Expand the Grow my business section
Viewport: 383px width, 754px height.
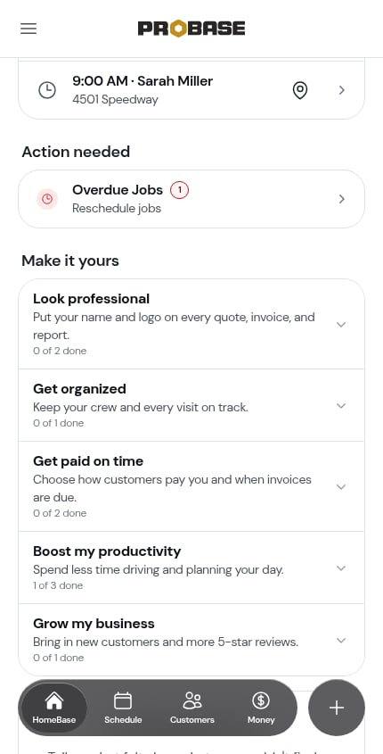click(x=191, y=640)
